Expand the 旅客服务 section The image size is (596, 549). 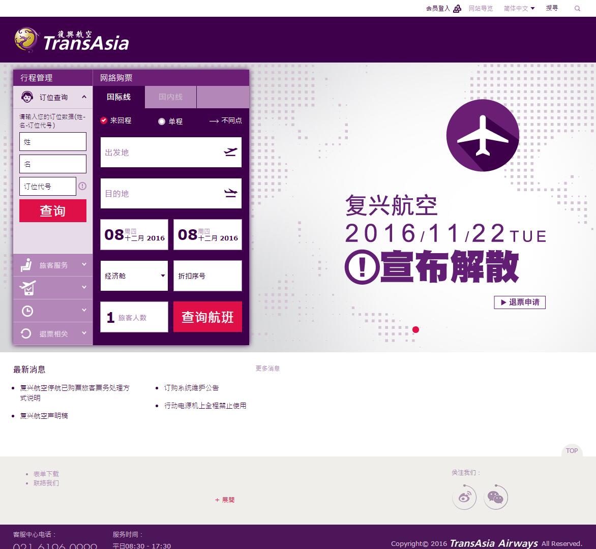point(53,265)
